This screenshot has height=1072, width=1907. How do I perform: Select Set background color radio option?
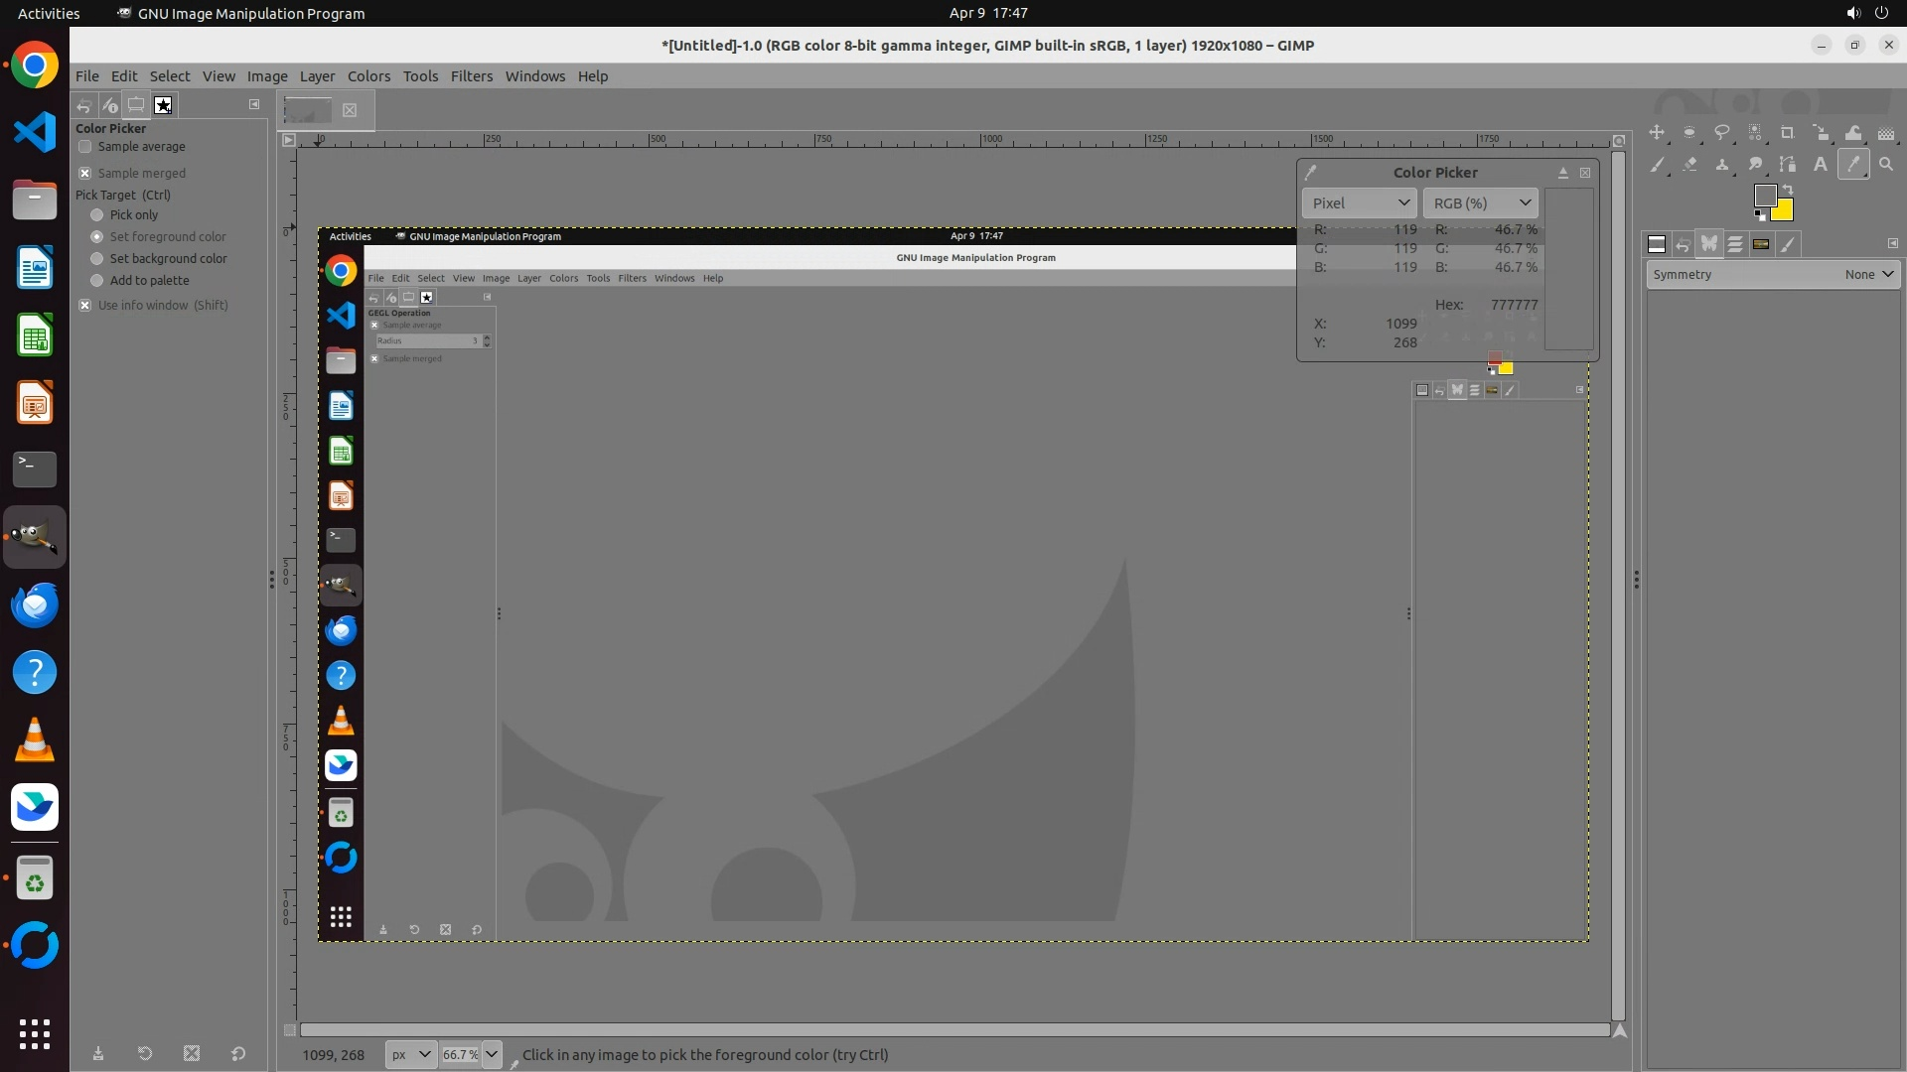point(97,259)
